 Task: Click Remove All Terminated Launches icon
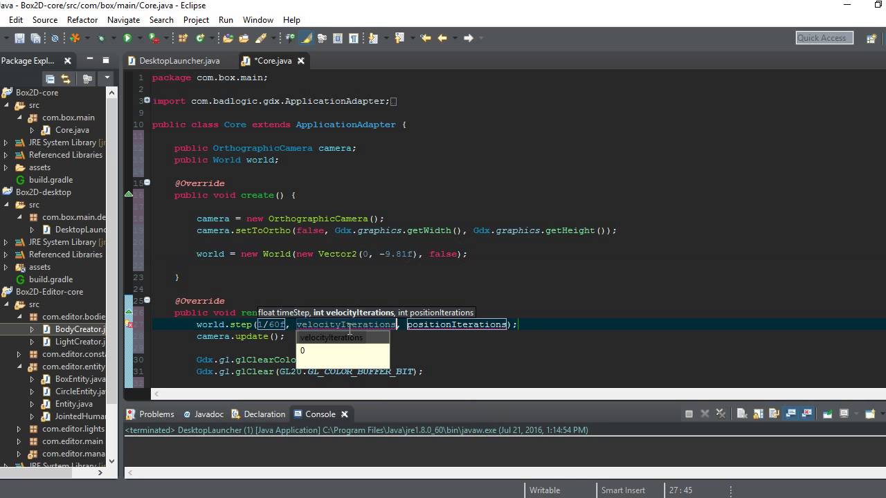721,414
